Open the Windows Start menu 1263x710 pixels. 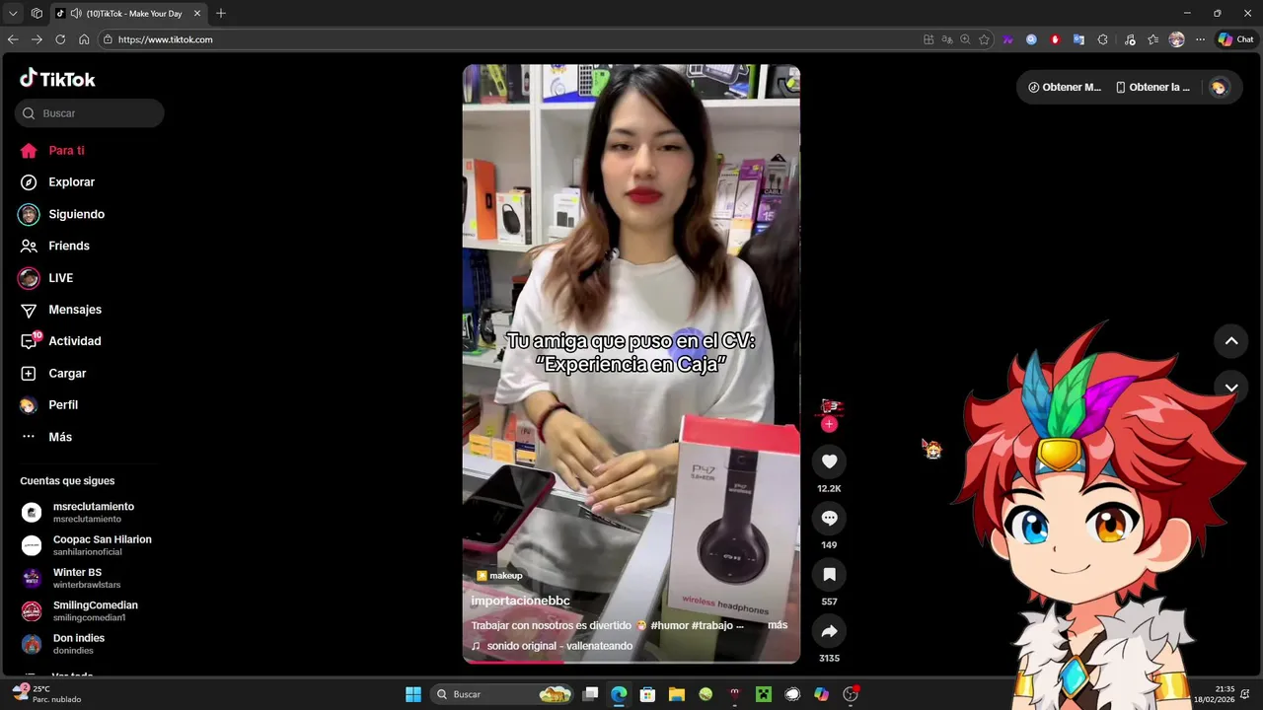(x=413, y=694)
